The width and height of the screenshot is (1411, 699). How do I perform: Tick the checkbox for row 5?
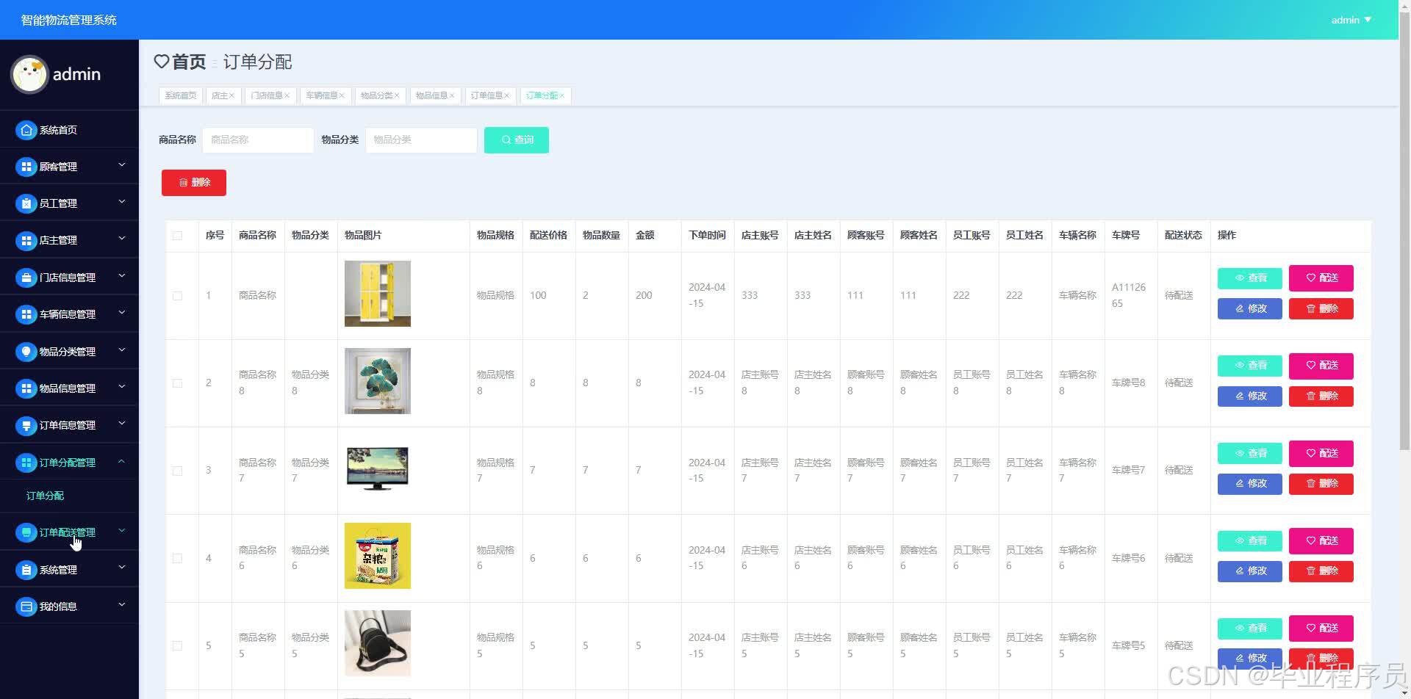pos(177,645)
